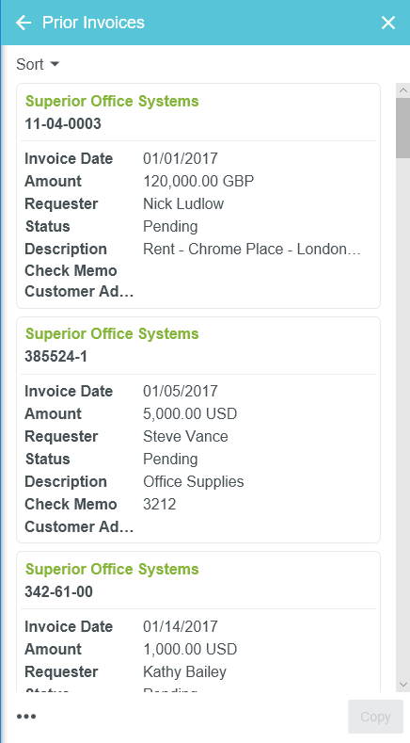Click the truncated Rent - Chrome Place description
Viewport: 410px width, 743px height.
click(252, 250)
